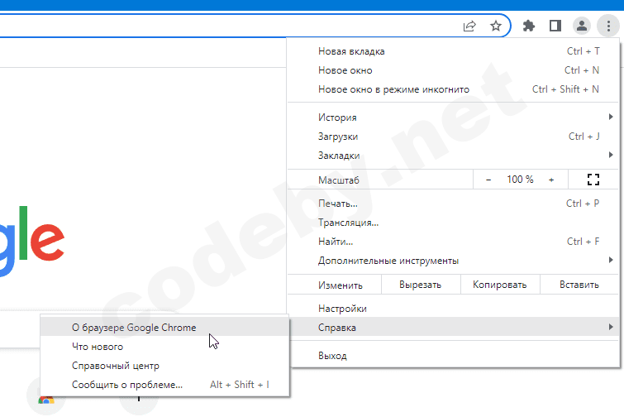This screenshot has height=417, width=624.
Task: Open 'Настройки' from the menu
Action: [453, 309]
